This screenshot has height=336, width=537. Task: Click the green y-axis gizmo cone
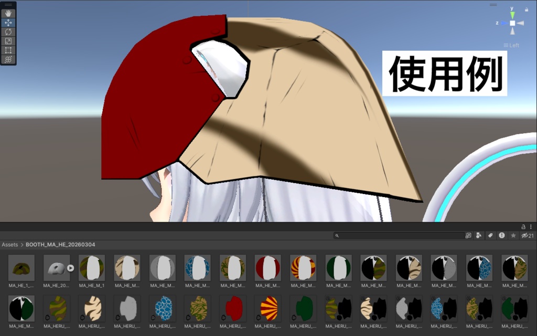[x=512, y=15]
